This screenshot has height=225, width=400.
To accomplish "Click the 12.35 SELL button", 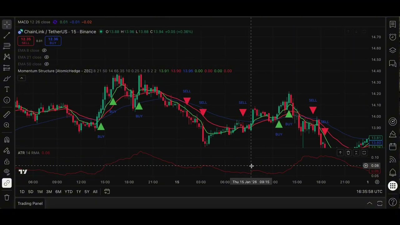I will pos(26,41).
